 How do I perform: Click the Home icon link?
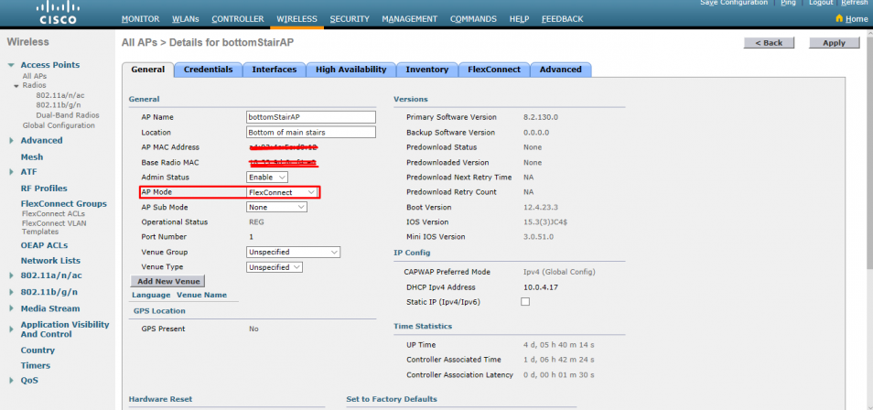(839, 18)
